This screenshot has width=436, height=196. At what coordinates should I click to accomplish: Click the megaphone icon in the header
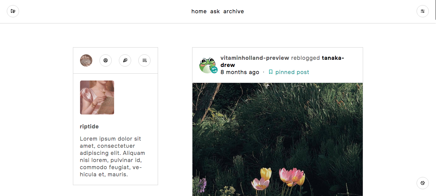(13, 11)
